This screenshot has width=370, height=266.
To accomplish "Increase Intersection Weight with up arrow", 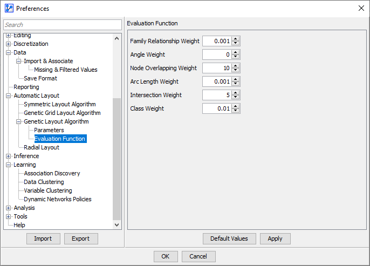I will pos(236,93).
